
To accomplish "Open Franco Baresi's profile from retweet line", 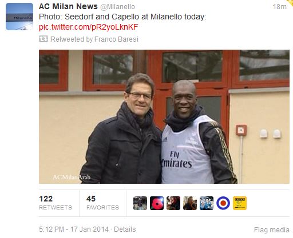I will [116, 39].
